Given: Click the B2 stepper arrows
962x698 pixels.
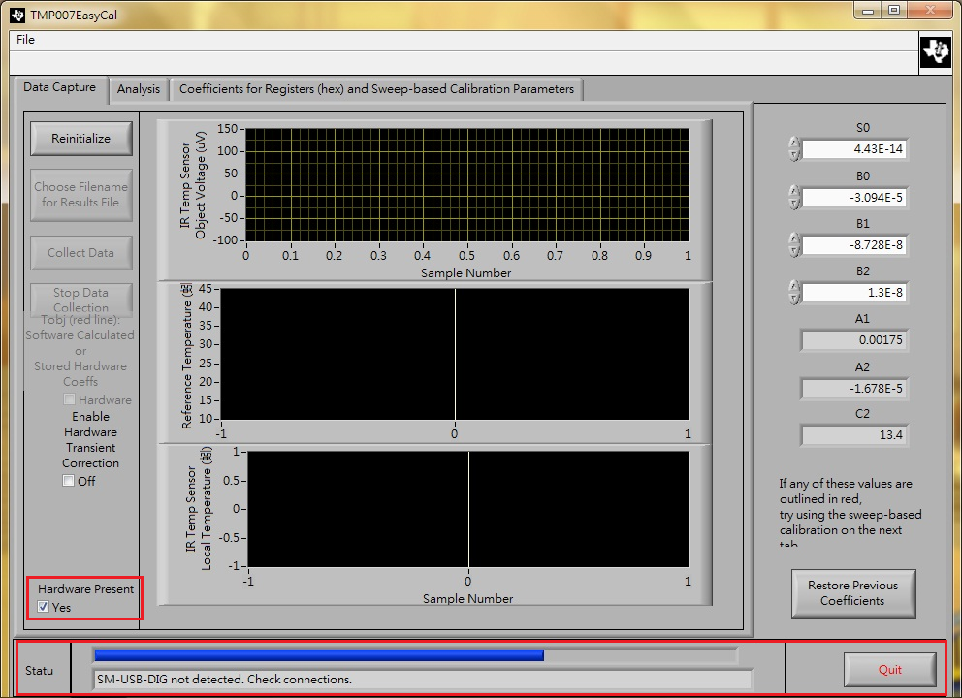Looking at the screenshot, I should [794, 293].
